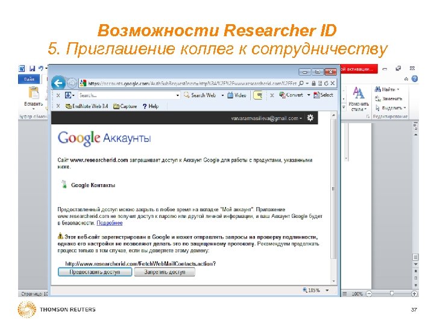The height and width of the screenshot is (326, 434).
Task: Open the browser zoom level dropdown arrow
Action: click(x=327, y=290)
